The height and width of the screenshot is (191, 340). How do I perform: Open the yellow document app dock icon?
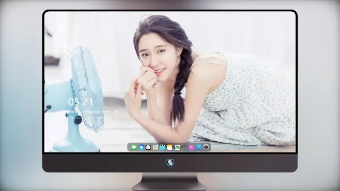155,147
